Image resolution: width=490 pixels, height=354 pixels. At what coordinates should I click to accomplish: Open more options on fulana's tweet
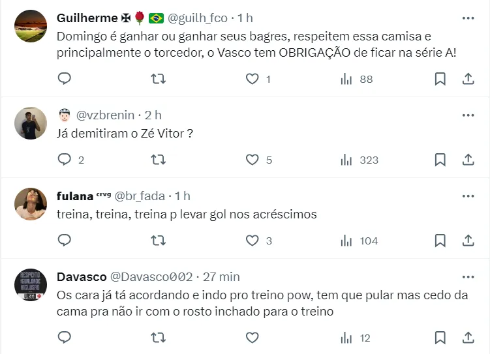click(468, 196)
